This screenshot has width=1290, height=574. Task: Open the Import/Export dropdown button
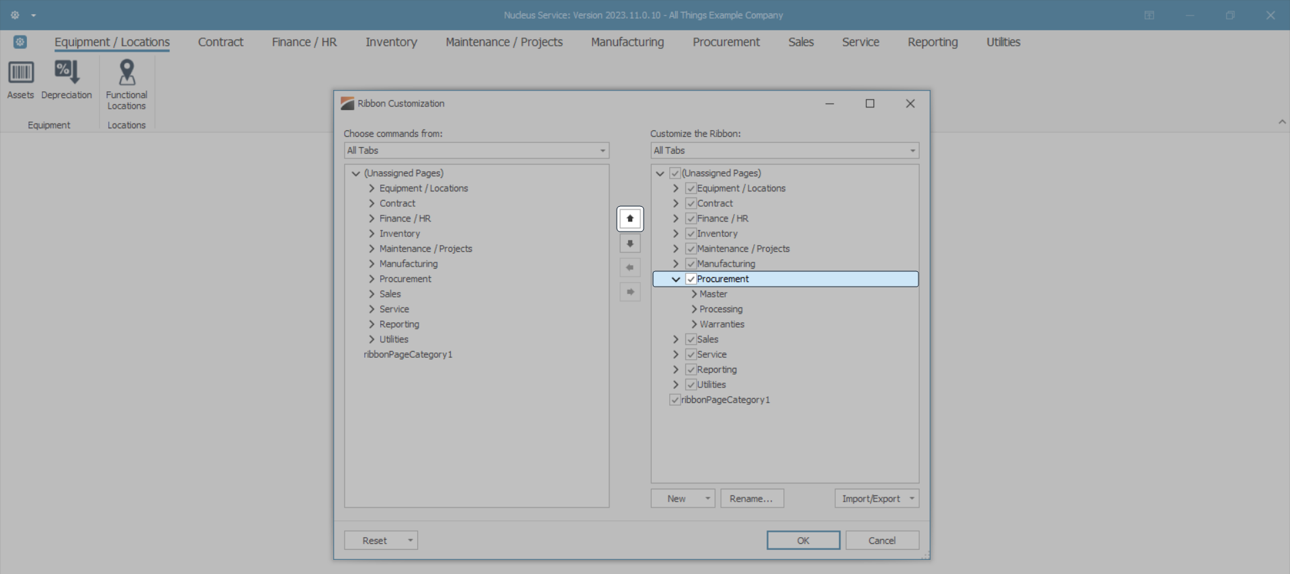point(876,499)
